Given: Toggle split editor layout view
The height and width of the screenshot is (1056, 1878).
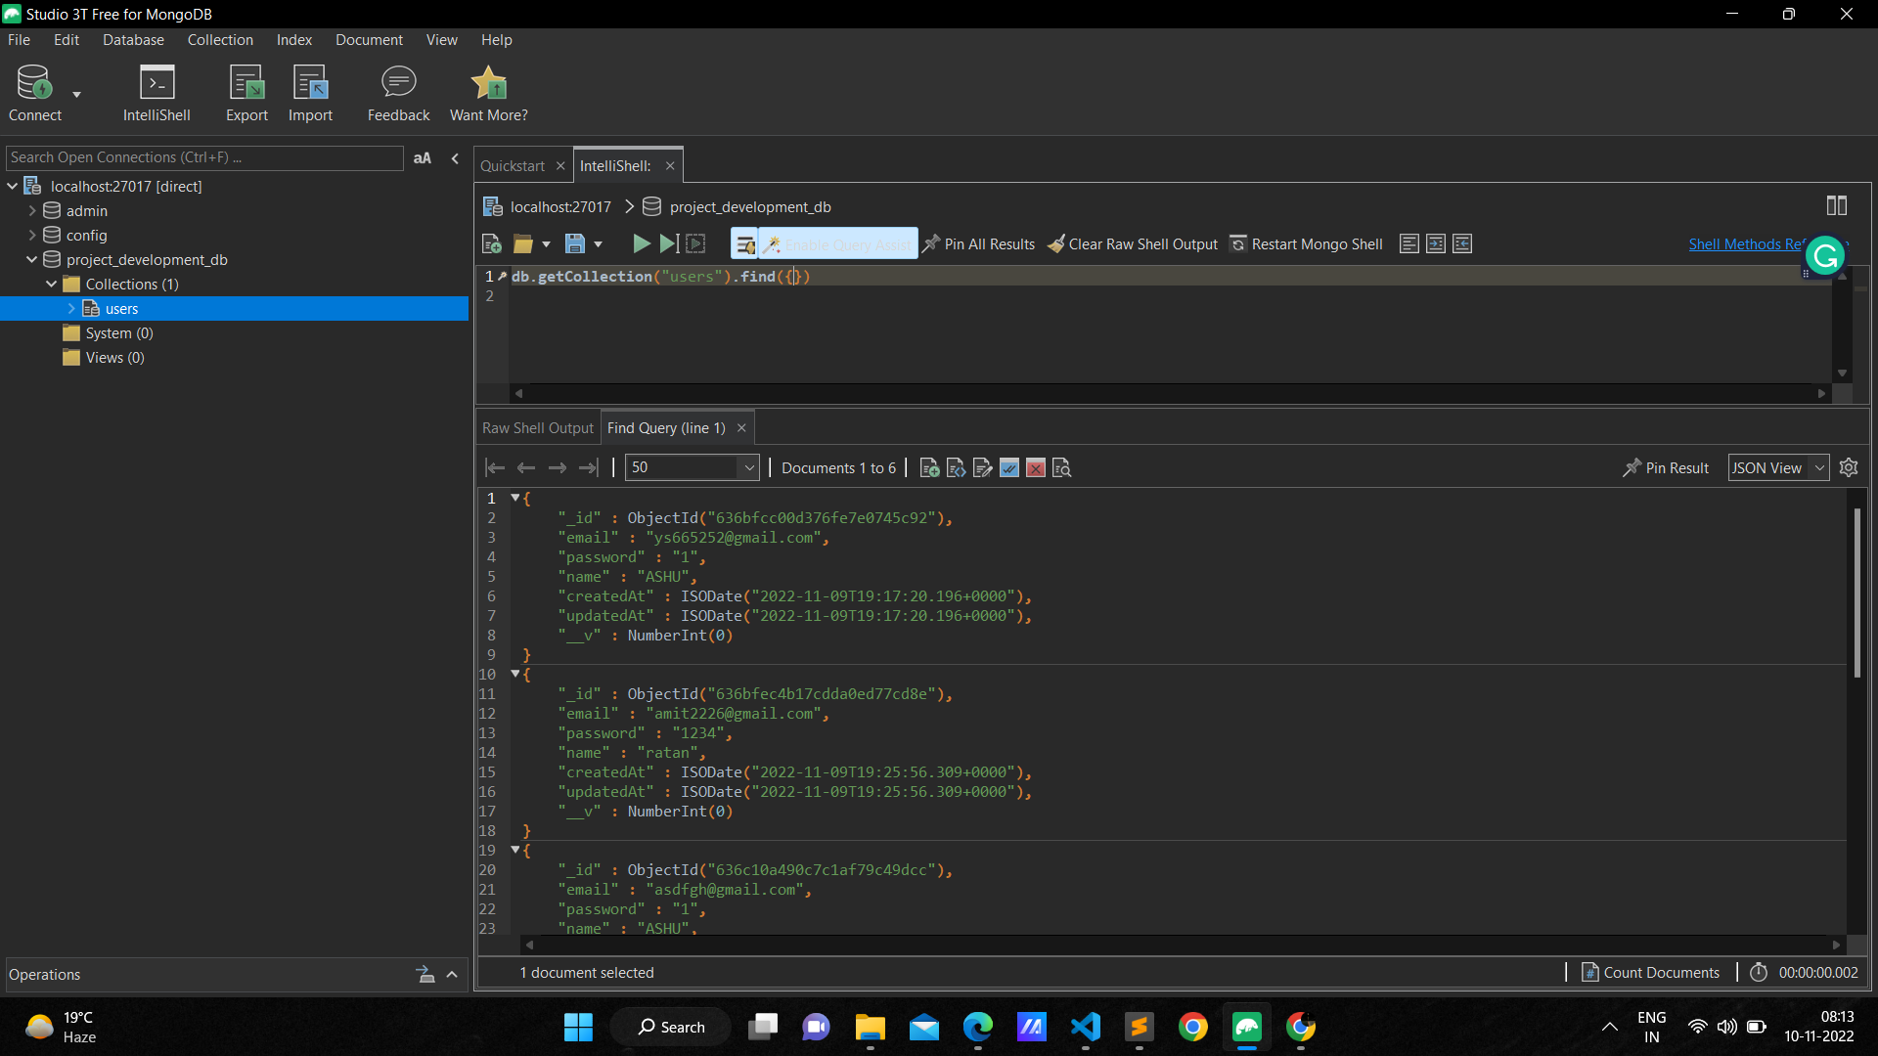Looking at the screenshot, I should (1836, 205).
